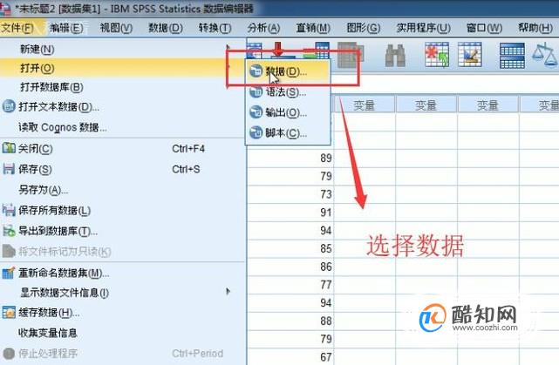Open the Transform (转换) menu
This screenshot has height=365, width=559.
[215, 28]
